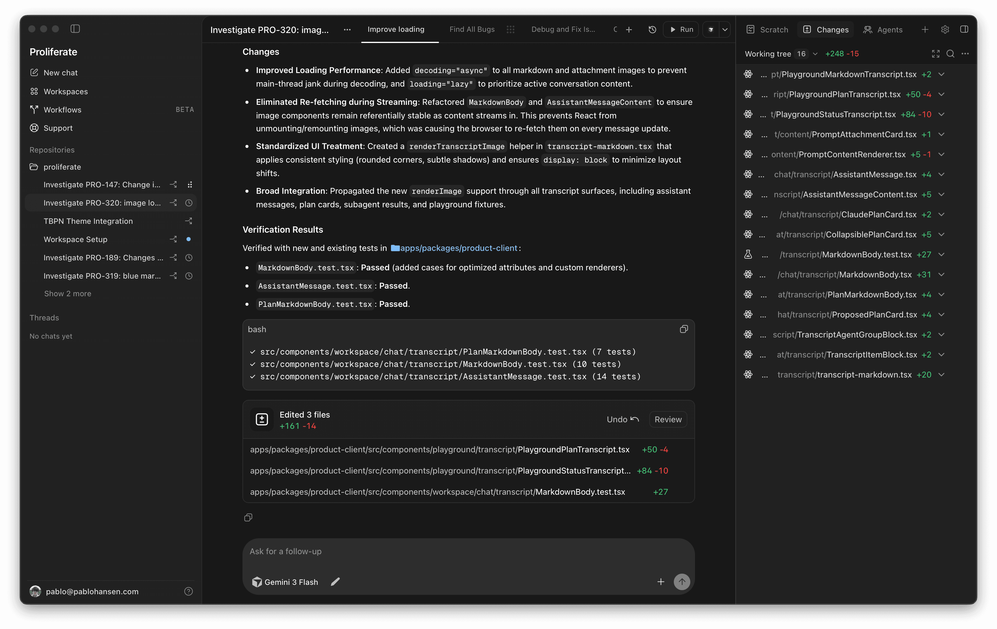Click clock icon on PRO-189 row
The height and width of the screenshot is (629, 997).
pyautogui.click(x=189, y=257)
